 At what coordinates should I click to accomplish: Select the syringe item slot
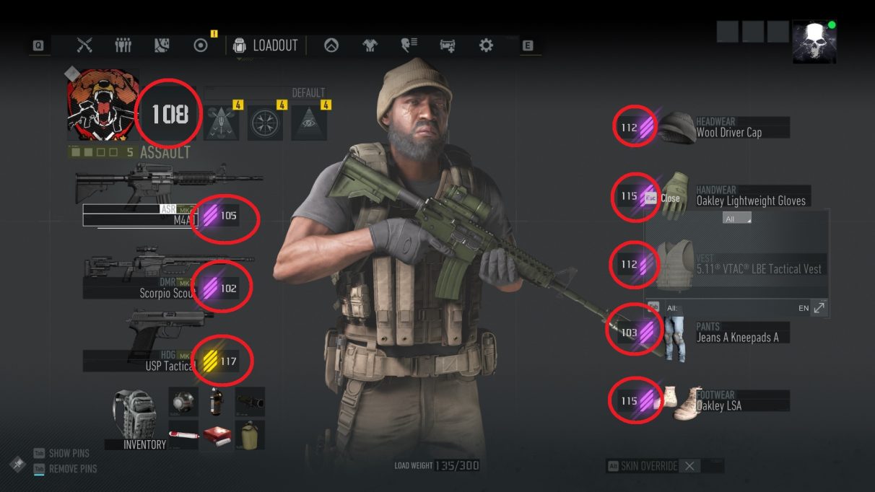[183, 435]
